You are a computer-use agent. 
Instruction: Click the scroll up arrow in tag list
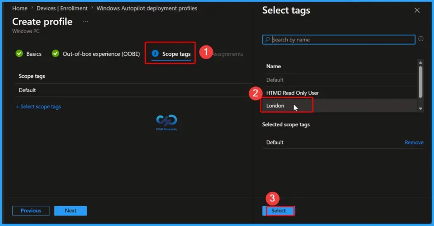click(x=420, y=63)
